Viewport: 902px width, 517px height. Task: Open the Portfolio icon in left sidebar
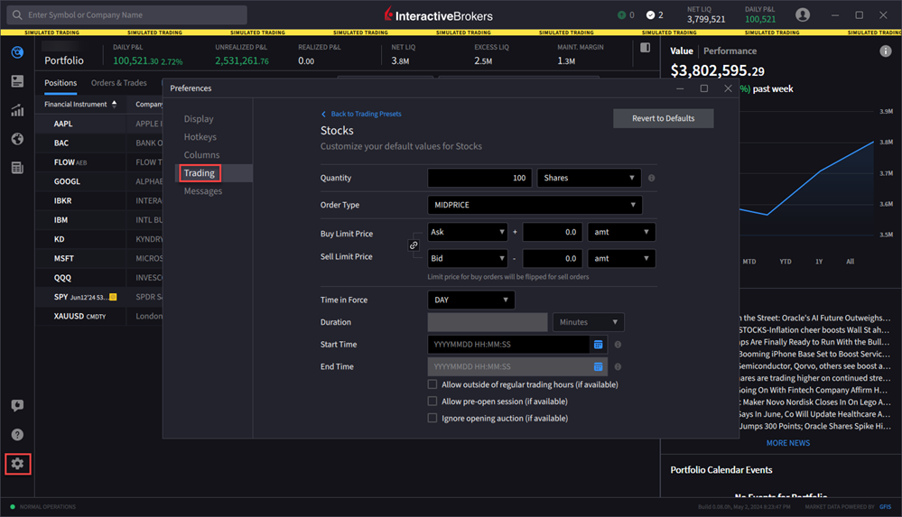point(17,52)
